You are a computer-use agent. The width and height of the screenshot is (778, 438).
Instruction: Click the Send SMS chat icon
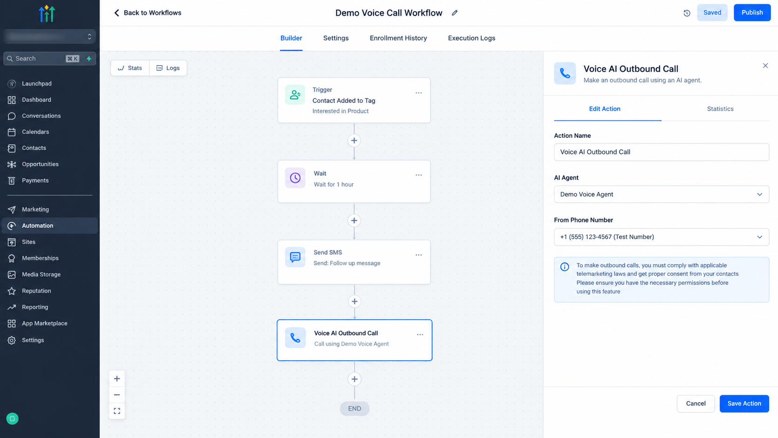(x=295, y=257)
